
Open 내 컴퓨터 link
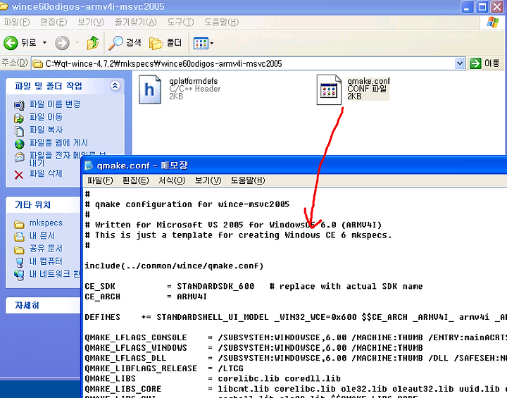tap(46, 261)
